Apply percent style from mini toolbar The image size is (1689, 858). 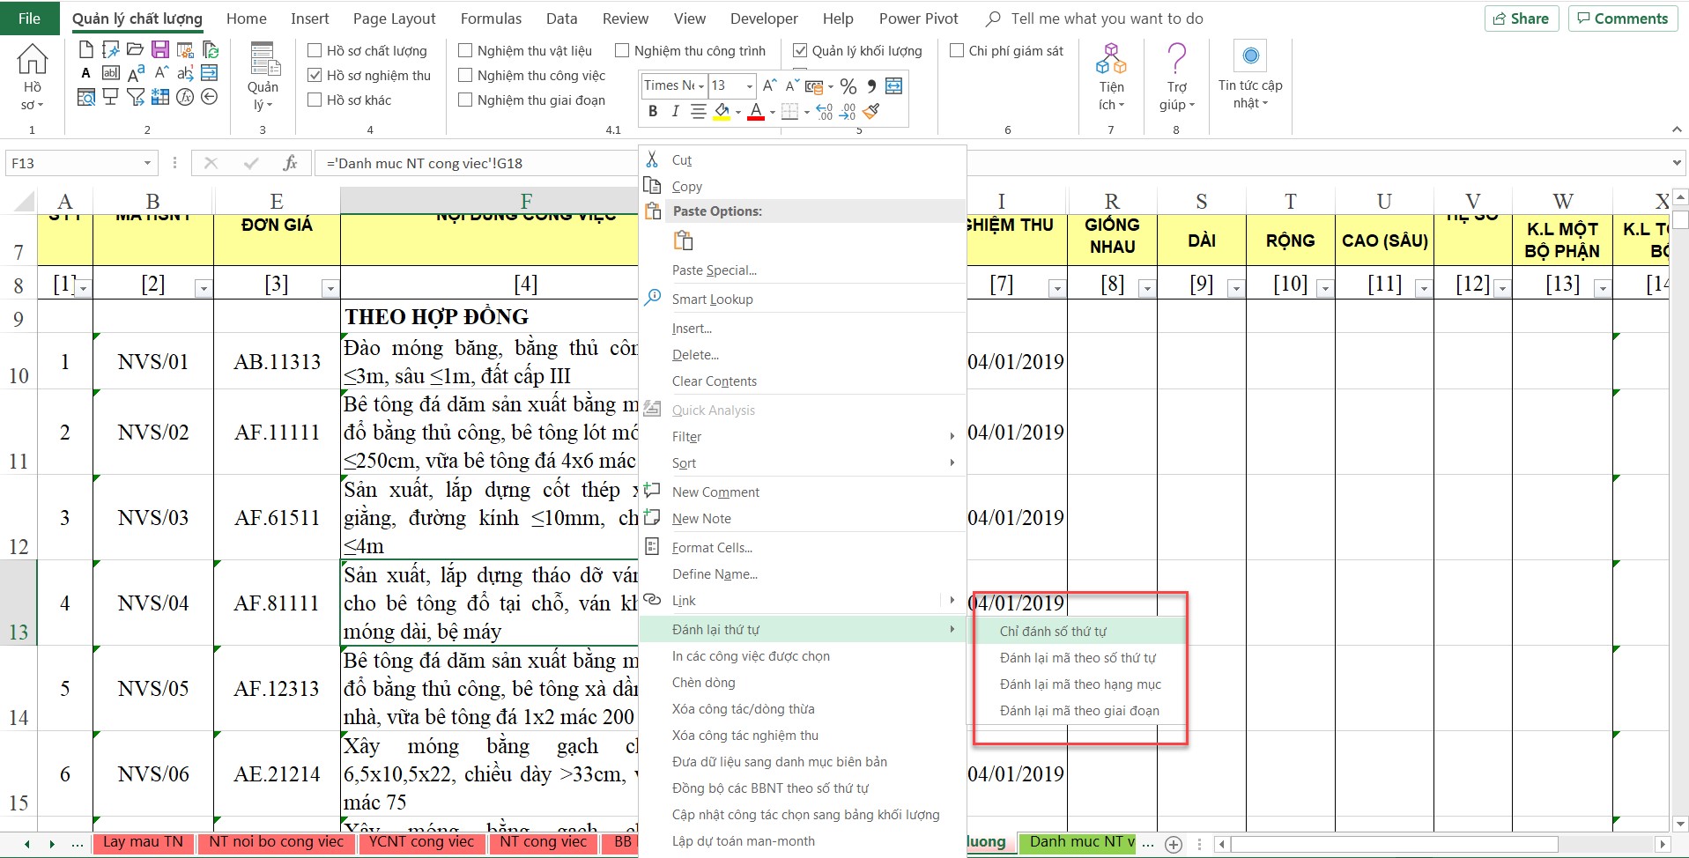coord(848,85)
